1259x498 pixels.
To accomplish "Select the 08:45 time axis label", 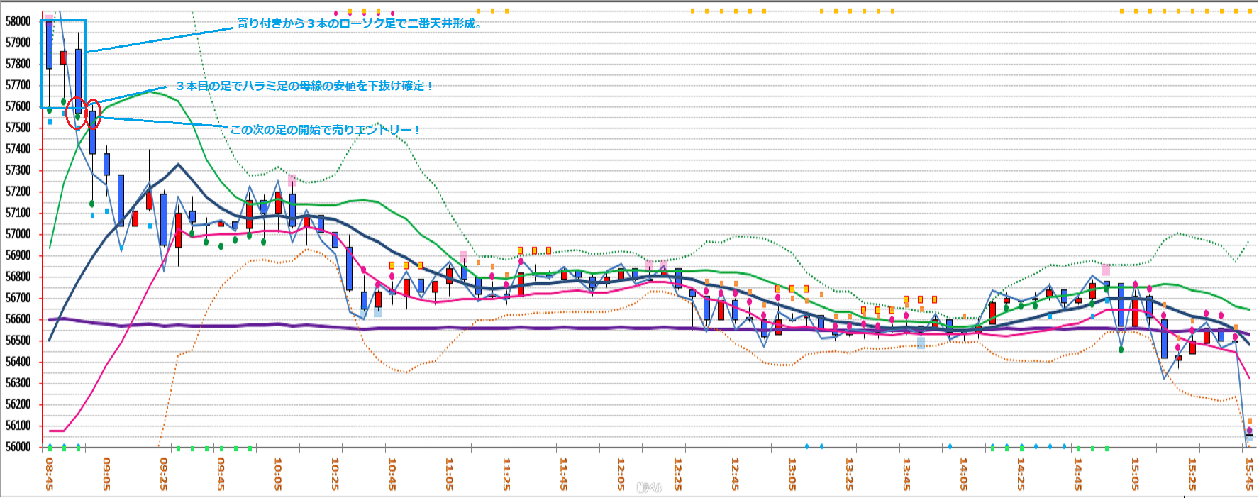I will 49,473.
